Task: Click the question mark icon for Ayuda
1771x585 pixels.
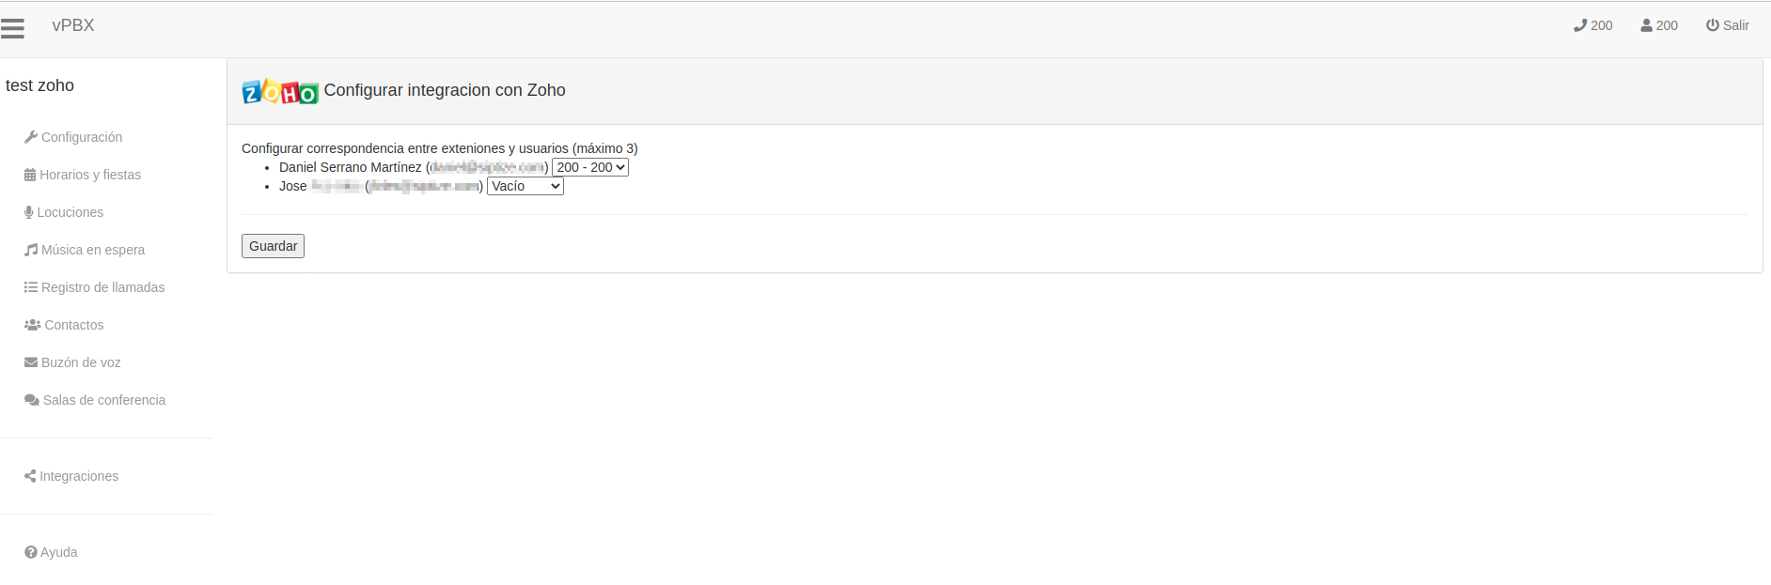Action: [31, 552]
